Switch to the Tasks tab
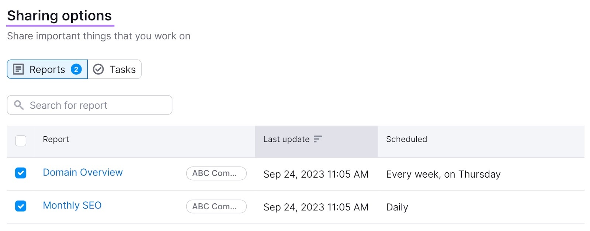Image resolution: width=590 pixels, height=231 pixels. coord(114,69)
